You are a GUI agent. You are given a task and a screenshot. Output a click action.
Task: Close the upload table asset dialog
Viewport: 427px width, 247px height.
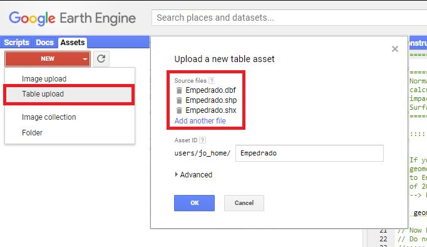[395, 49]
